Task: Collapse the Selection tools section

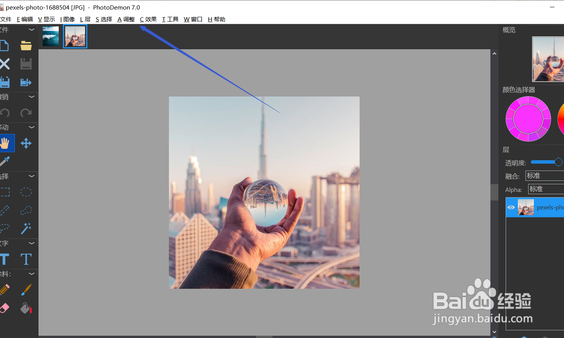Action: point(32,176)
